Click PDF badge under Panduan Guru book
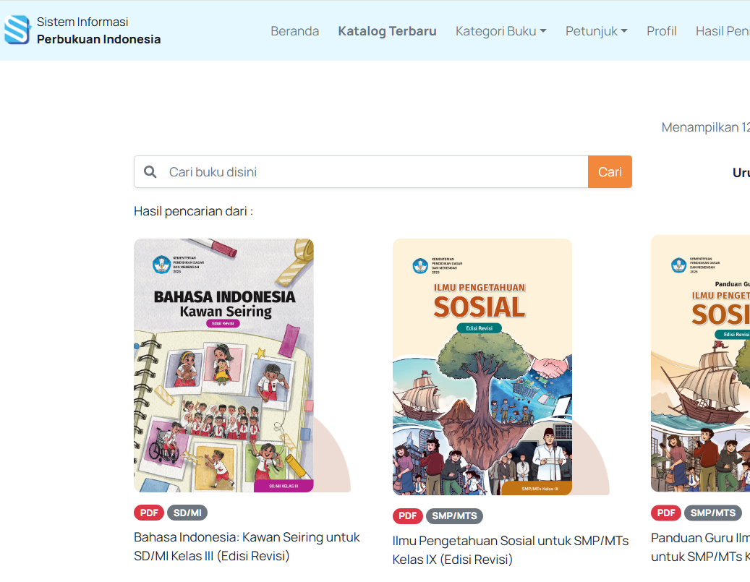The width and height of the screenshot is (750, 582). [x=666, y=513]
